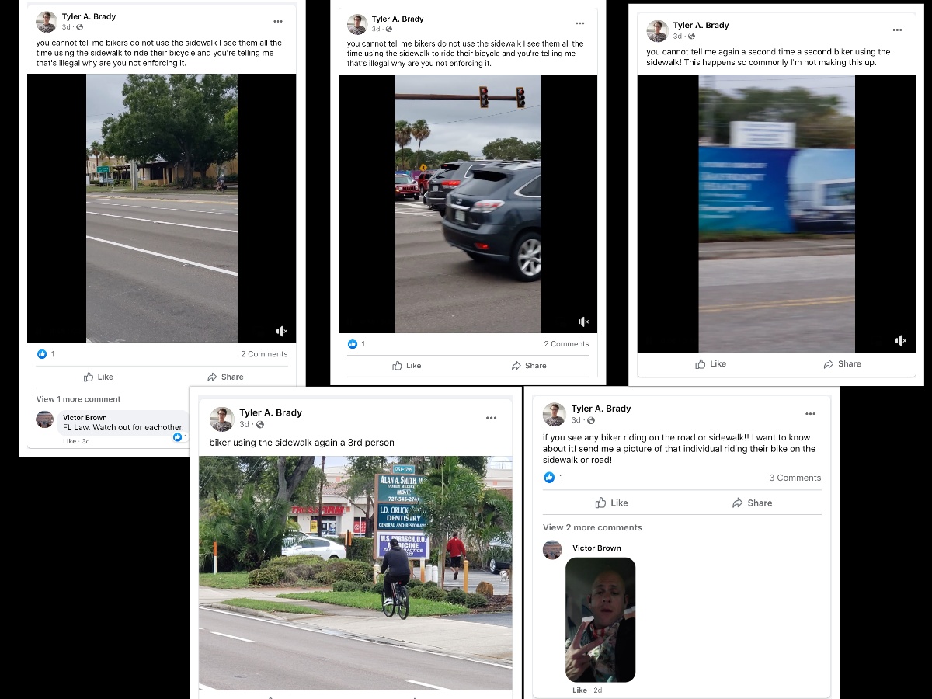Unmute the tree-lined street video
The image size is (932, 699).
pos(282,332)
